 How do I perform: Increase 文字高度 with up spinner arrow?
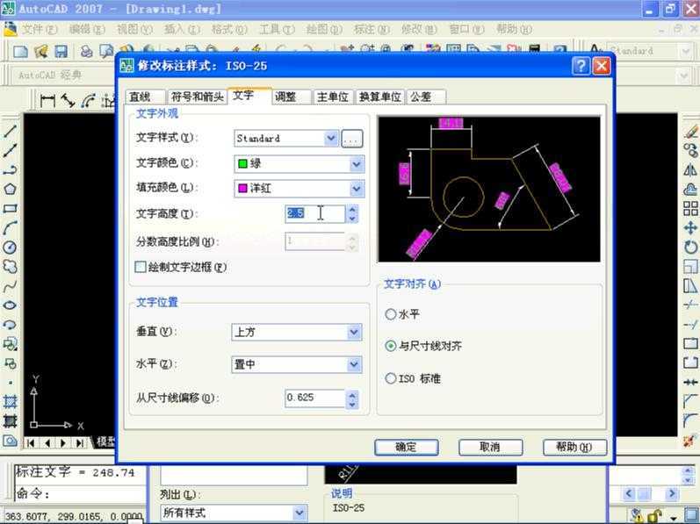click(352, 209)
